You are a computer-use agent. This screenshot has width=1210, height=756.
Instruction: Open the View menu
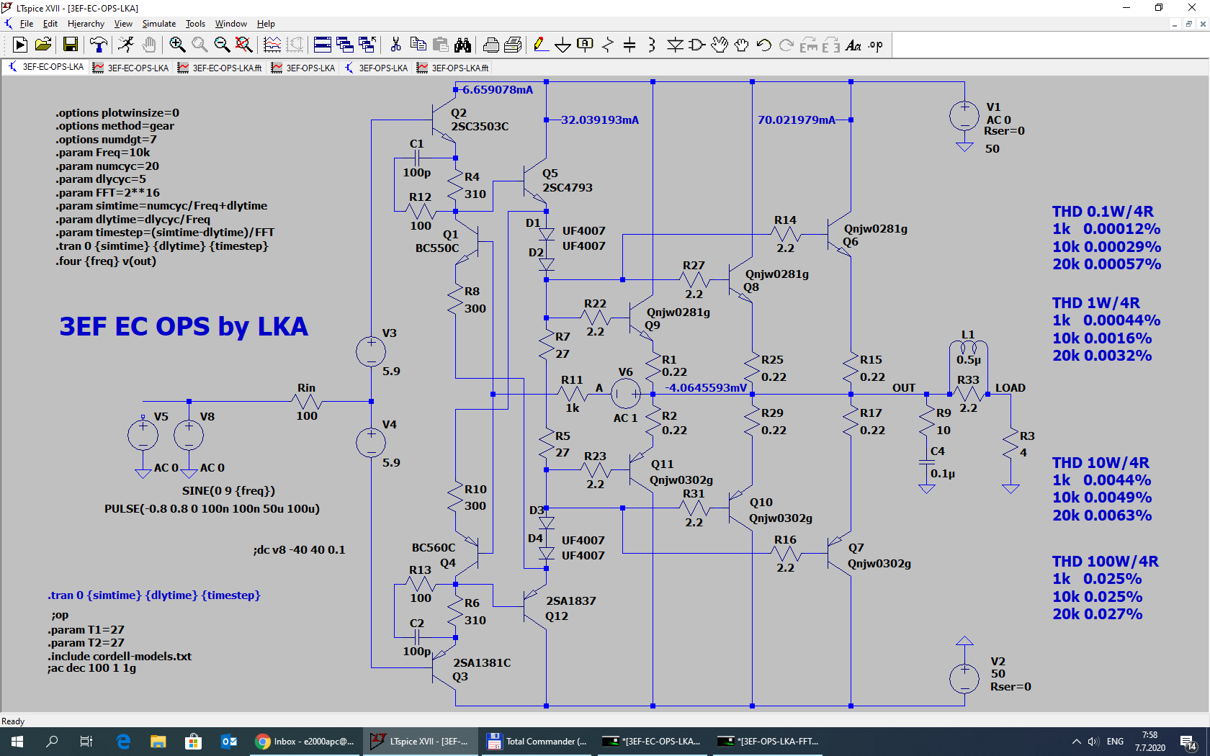123,24
